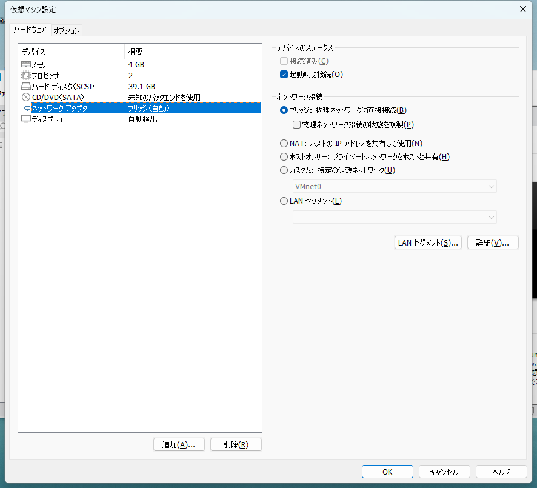Click the memory device icon
This screenshot has height=488, width=537.
click(26, 64)
